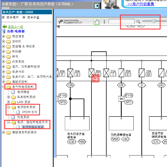
Task: Click the 30A fuse G symbol
Action: (x=70, y=73)
